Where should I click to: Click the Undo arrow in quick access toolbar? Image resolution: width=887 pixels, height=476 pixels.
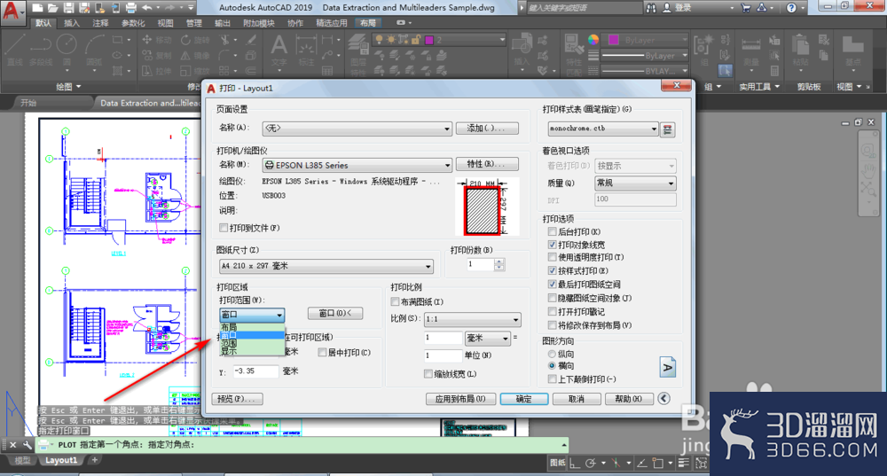(147, 8)
